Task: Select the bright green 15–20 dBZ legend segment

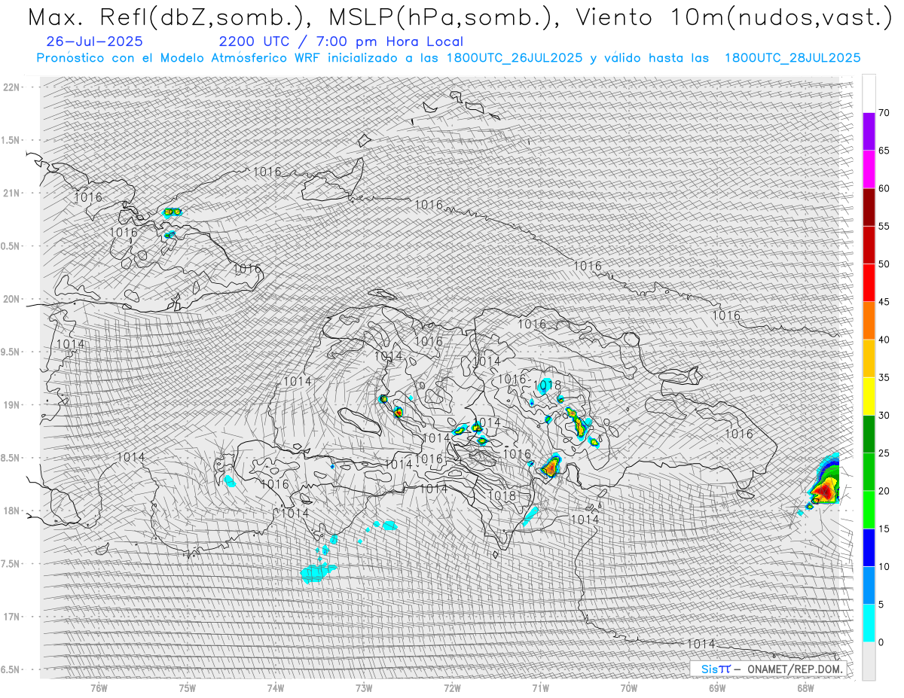Action: tap(869, 509)
